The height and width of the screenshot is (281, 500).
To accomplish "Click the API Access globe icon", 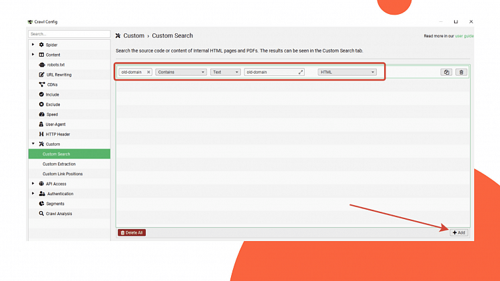I will point(41,184).
